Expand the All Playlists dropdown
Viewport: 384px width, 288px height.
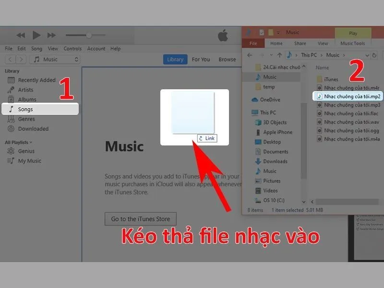(18, 142)
